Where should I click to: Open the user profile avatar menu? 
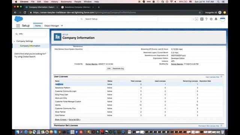222,19
